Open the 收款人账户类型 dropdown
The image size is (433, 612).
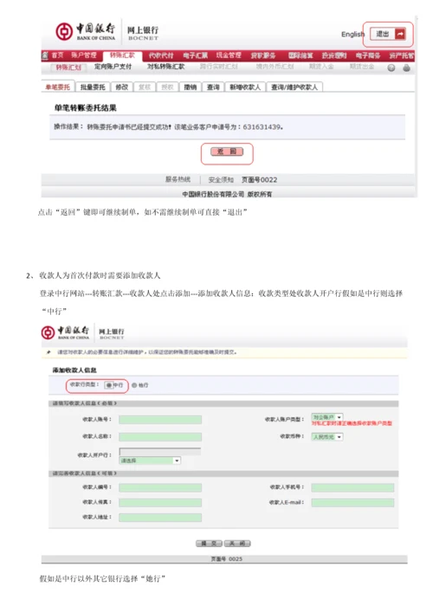326,417
